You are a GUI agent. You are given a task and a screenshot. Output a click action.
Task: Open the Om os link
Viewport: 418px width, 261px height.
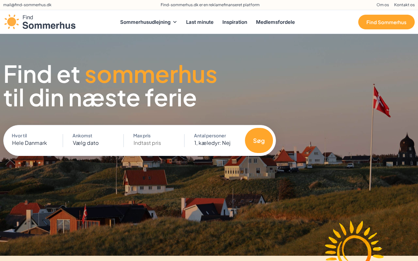pyautogui.click(x=383, y=5)
